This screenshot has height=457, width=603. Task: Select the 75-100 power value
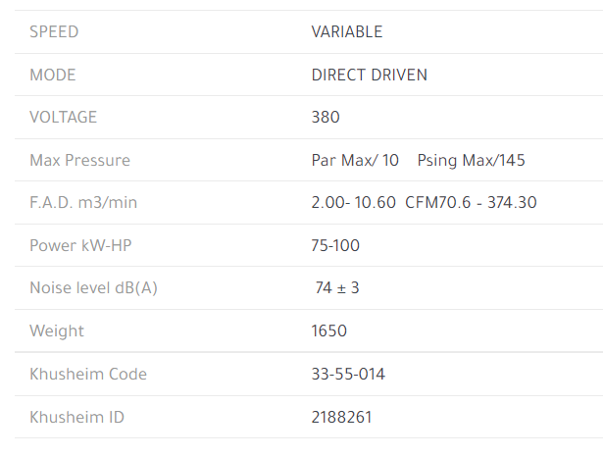pyautogui.click(x=335, y=246)
